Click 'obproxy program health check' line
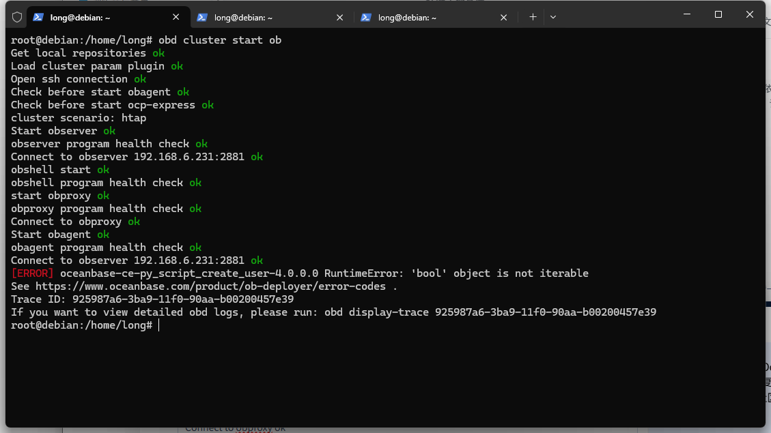Image resolution: width=771 pixels, height=433 pixels. [107, 209]
